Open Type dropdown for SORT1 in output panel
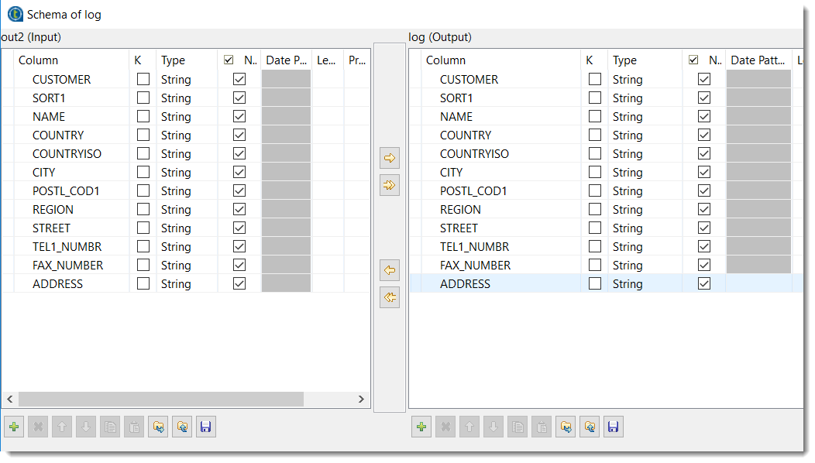The height and width of the screenshot is (463, 815). coord(645,98)
